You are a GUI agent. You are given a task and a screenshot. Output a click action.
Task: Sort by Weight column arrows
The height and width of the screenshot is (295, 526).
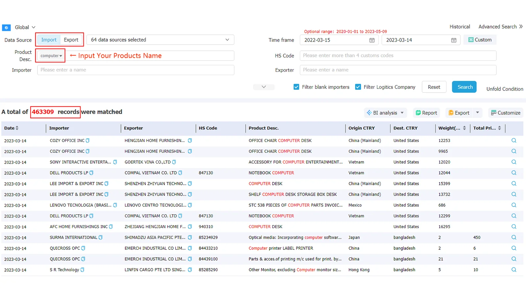[x=465, y=128]
